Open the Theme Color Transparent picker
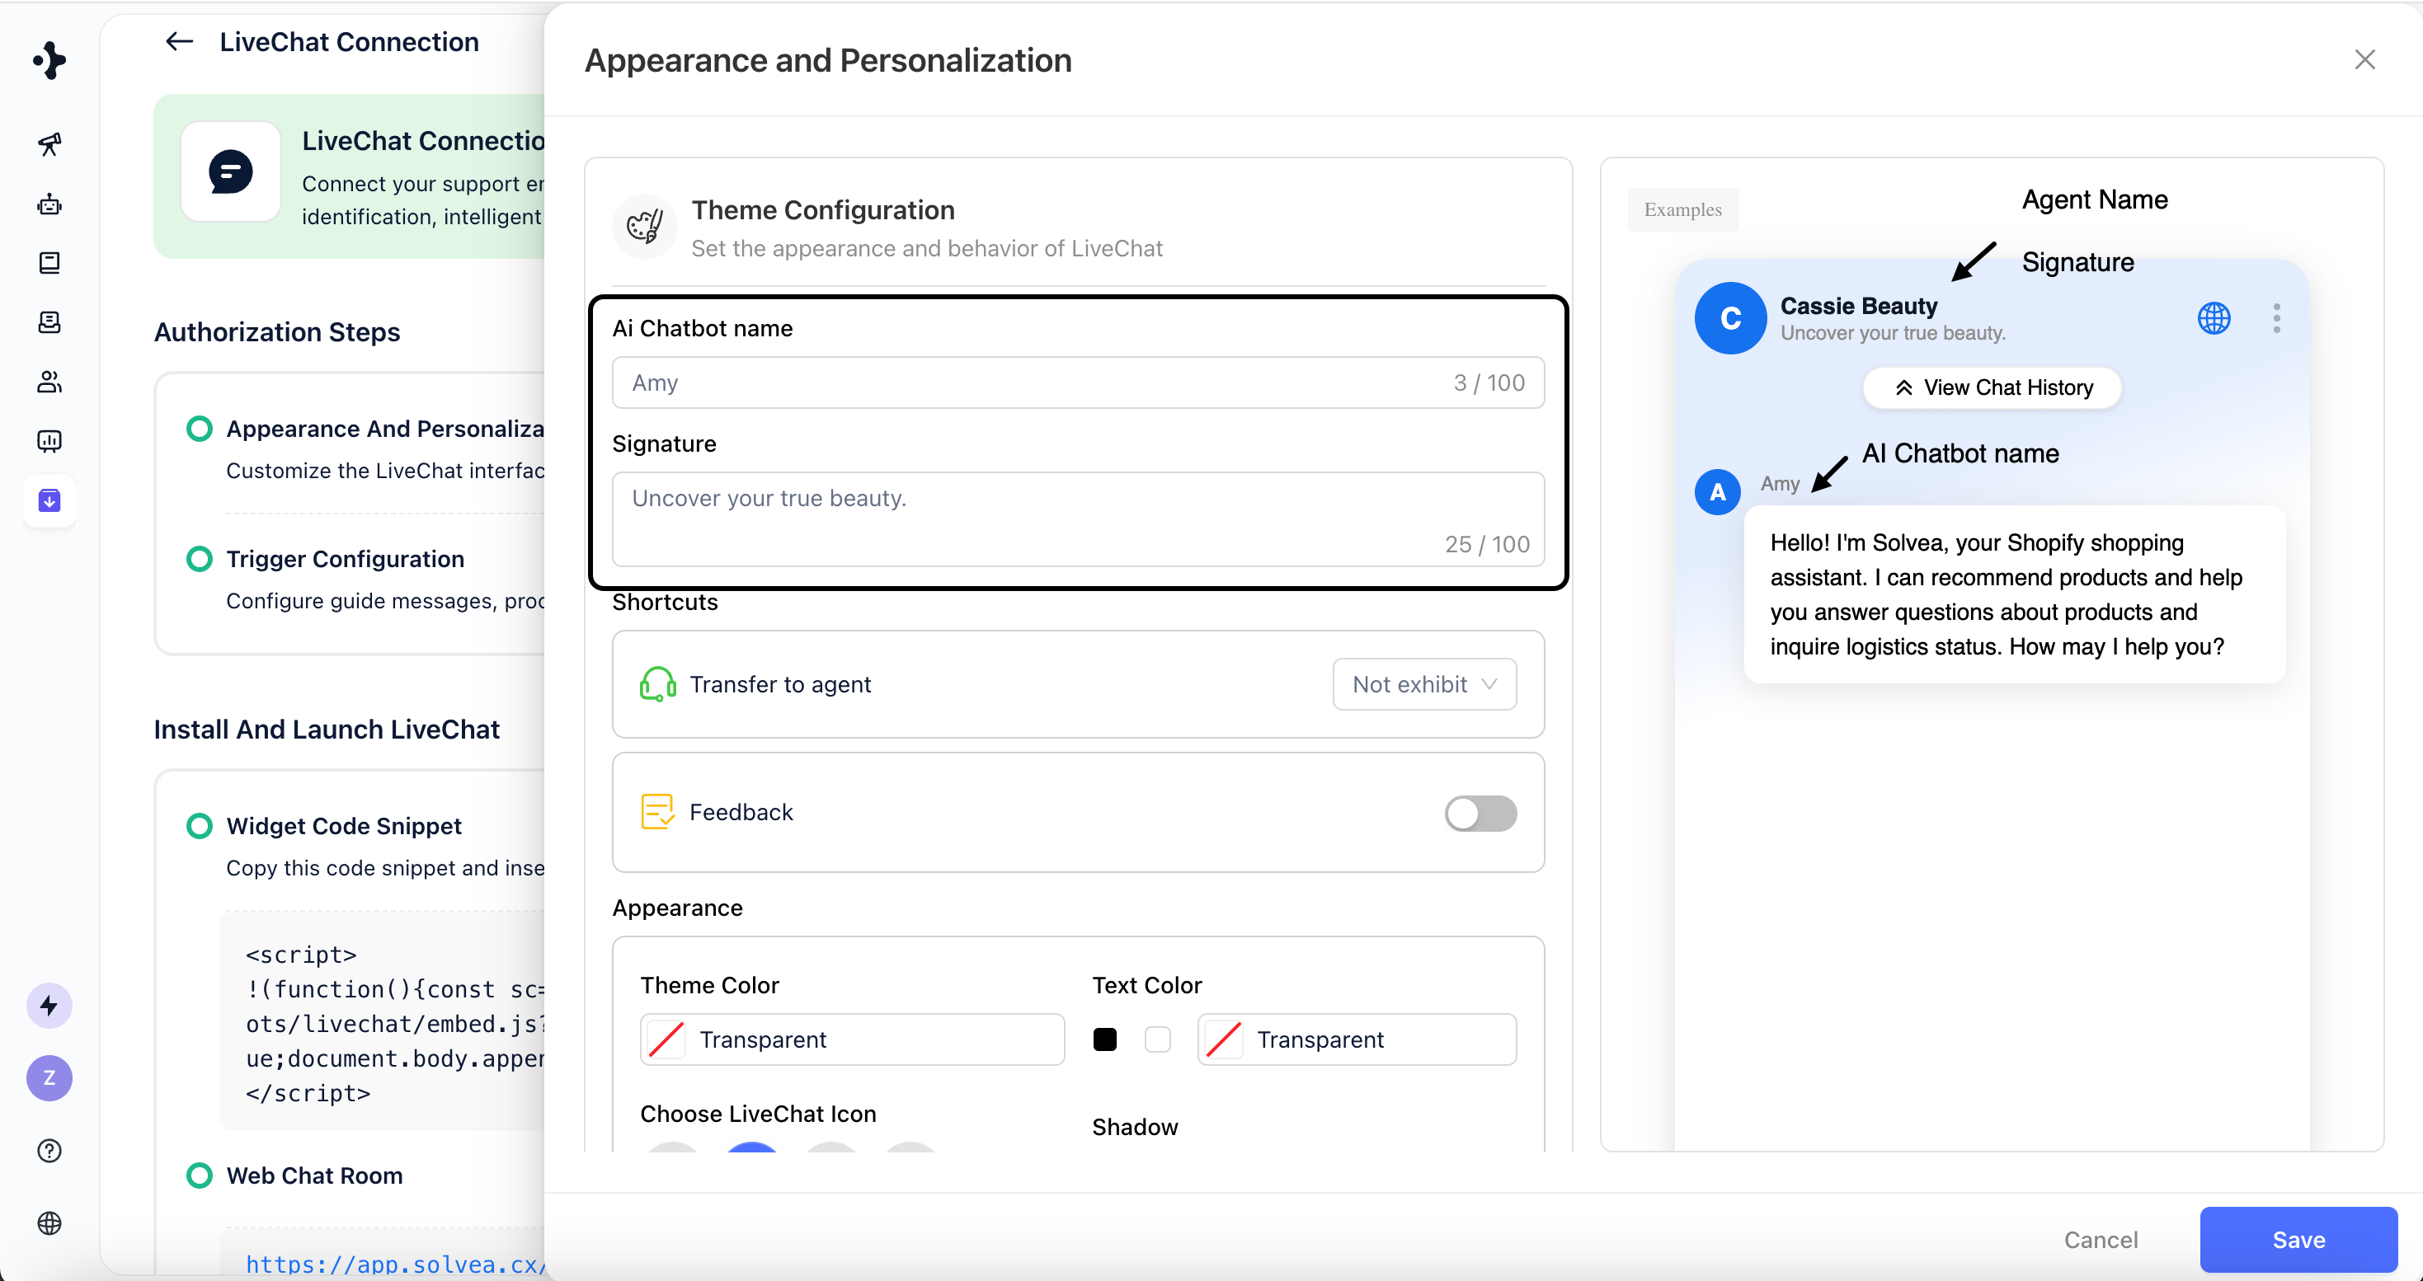This screenshot has height=1281, width=2423. tap(851, 1039)
